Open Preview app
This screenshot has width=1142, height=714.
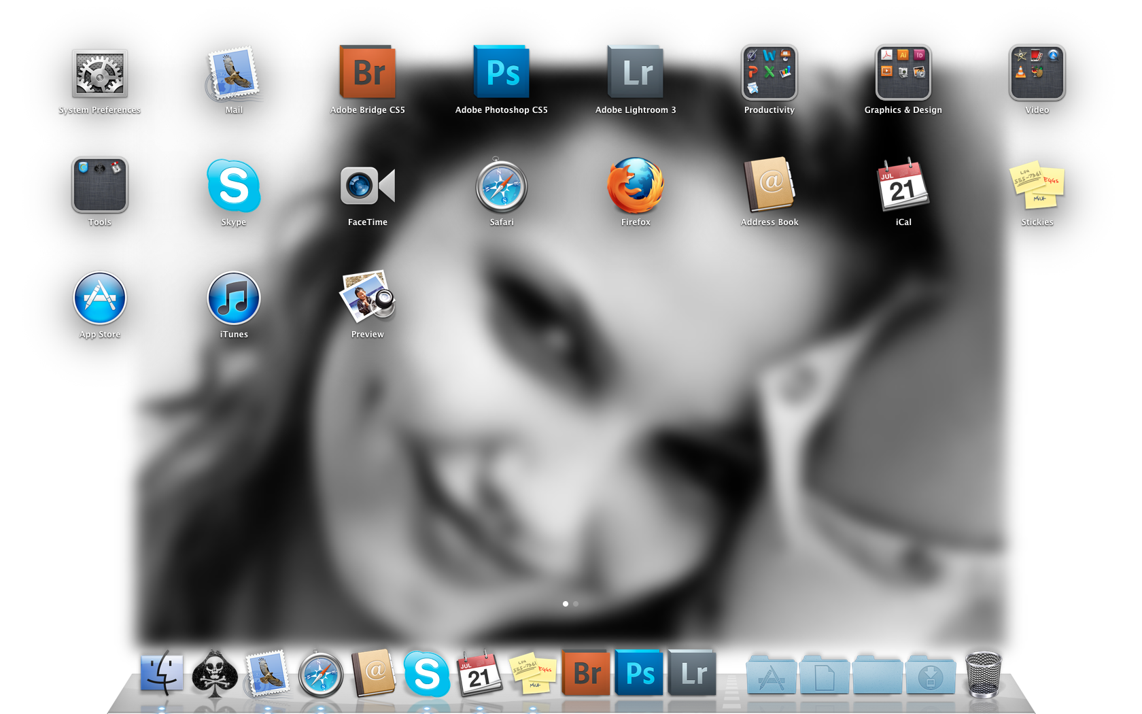[367, 296]
